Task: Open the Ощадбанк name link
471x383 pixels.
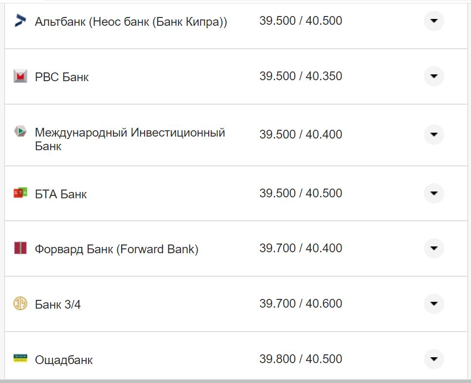Action: point(64,360)
